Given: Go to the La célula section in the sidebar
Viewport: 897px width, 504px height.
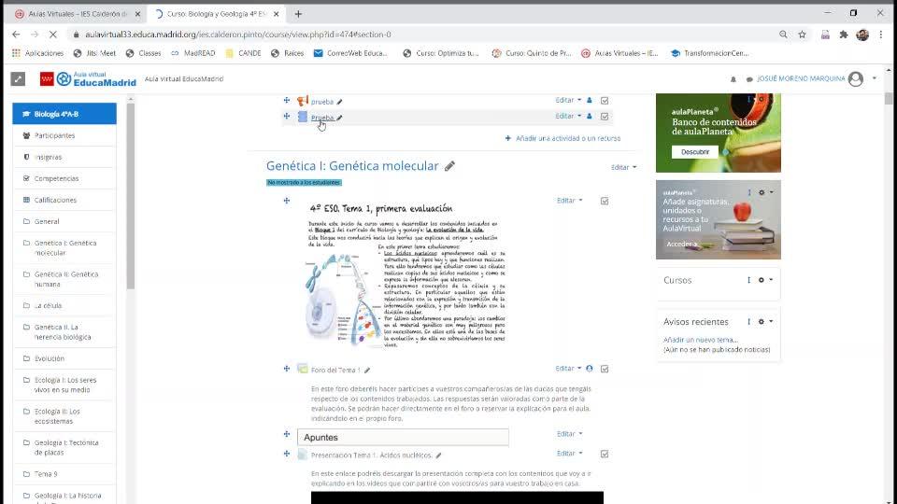Looking at the screenshot, I should point(64,306).
